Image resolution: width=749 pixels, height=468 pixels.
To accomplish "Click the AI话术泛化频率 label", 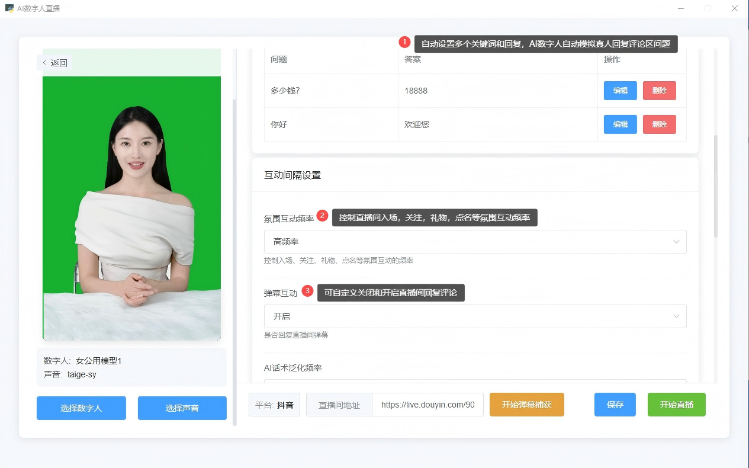I will [x=293, y=368].
